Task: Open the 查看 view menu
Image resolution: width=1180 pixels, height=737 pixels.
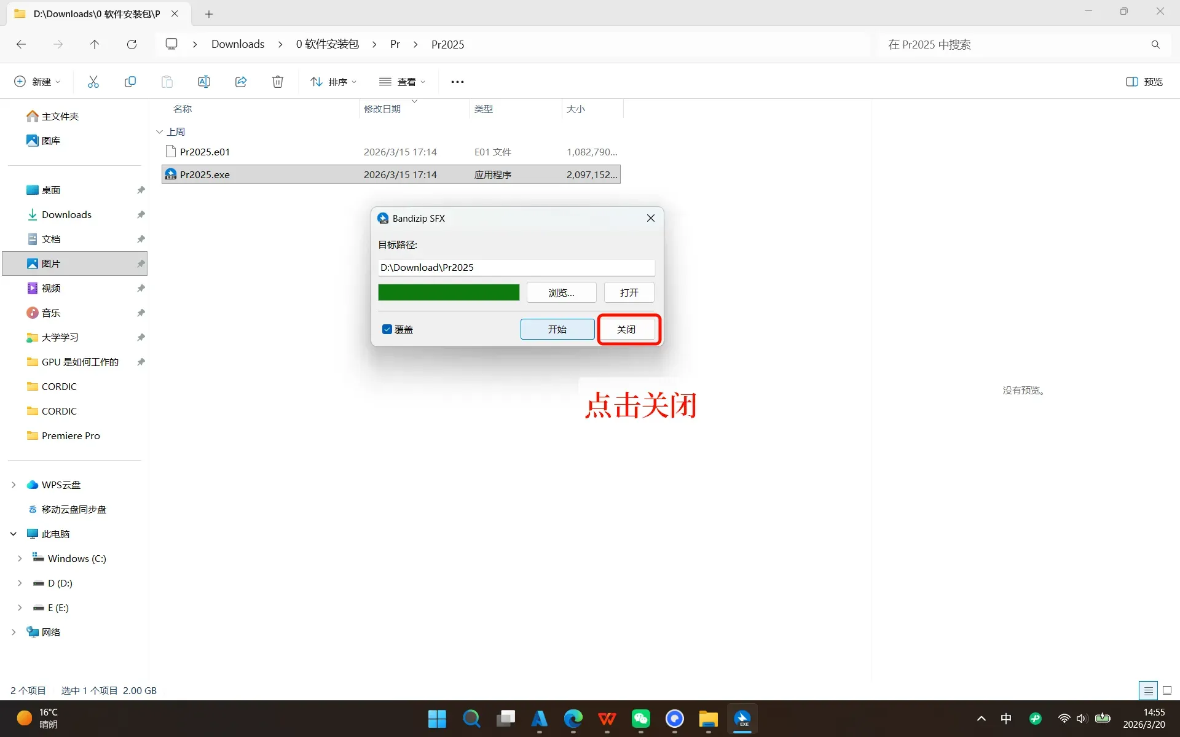Action: 403,82
